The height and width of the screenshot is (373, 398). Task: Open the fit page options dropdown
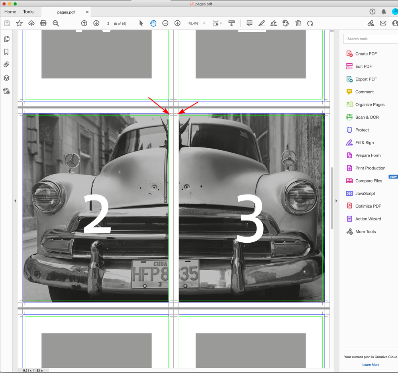(217, 24)
